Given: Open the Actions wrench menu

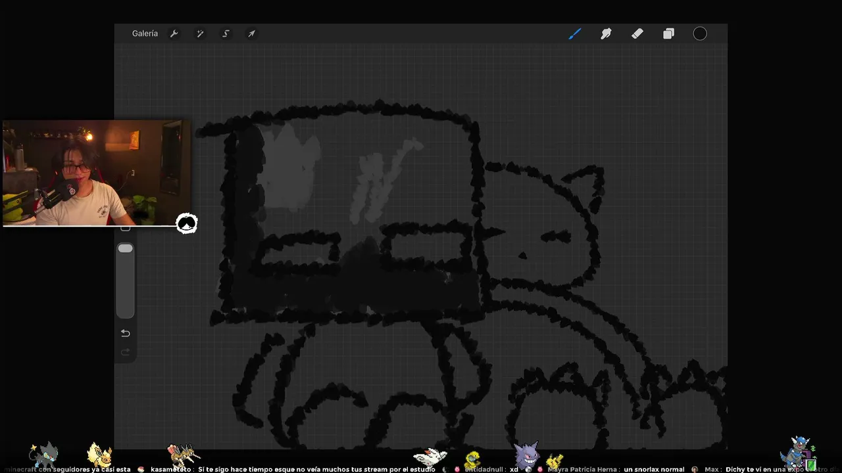Looking at the screenshot, I should 174,34.
